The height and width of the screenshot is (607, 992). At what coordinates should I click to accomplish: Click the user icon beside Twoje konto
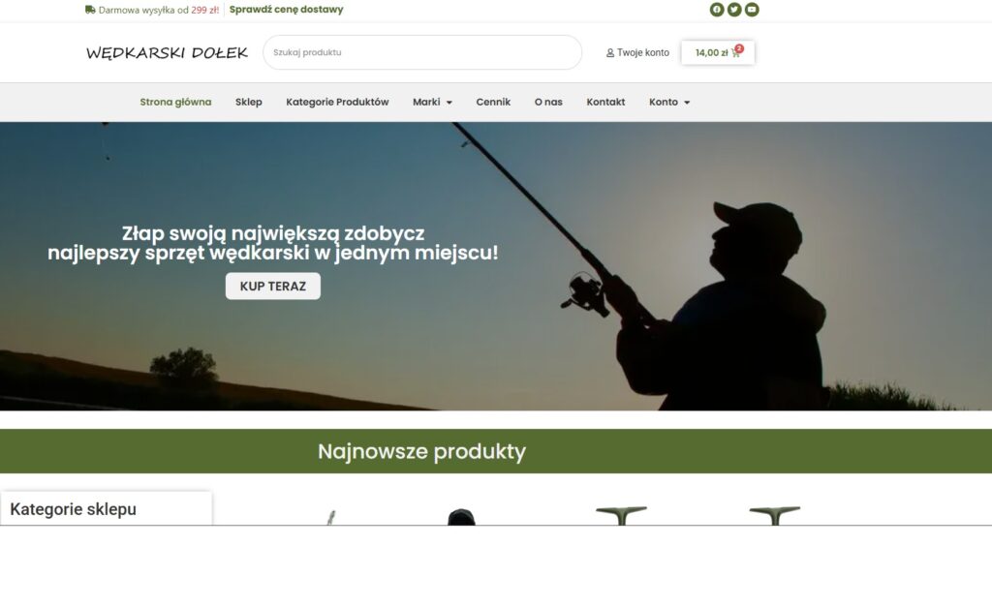click(610, 53)
